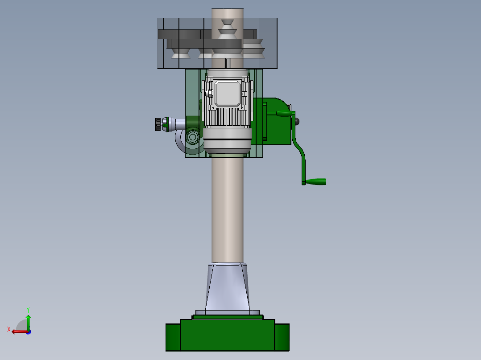Select the circular worm gear housing

[x=192, y=137]
